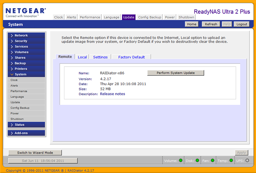Open the Alerts tab at top
Viewport: 256px width, 173px height.
(71, 17)
